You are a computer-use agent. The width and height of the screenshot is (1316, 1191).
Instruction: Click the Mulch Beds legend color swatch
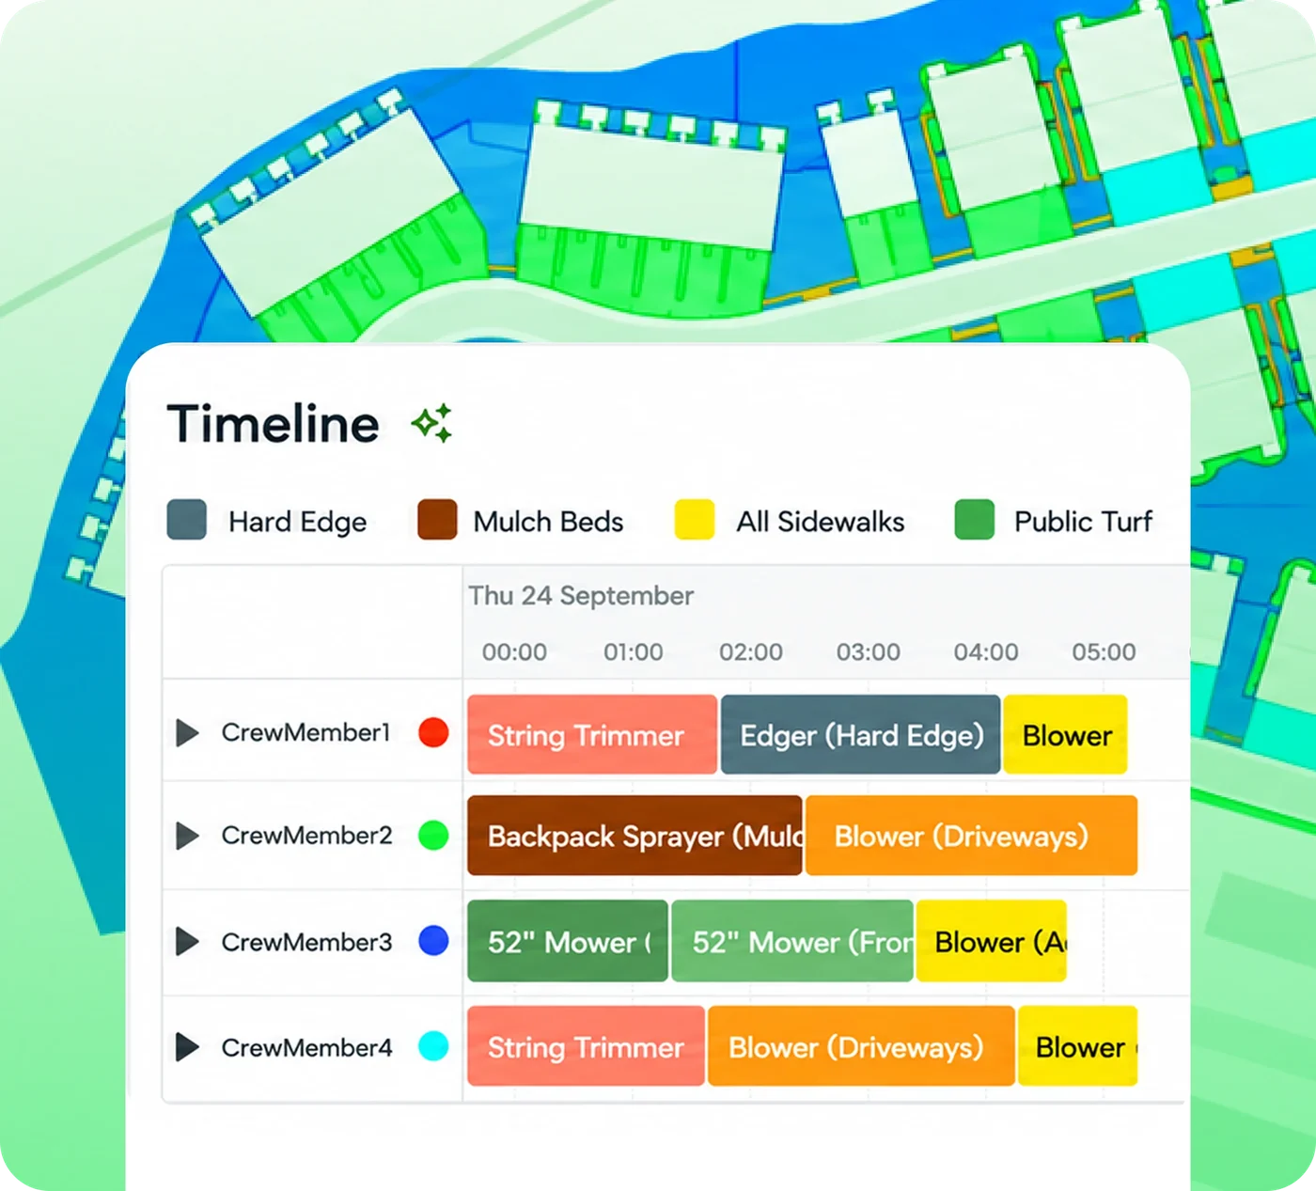pos(437,520)
